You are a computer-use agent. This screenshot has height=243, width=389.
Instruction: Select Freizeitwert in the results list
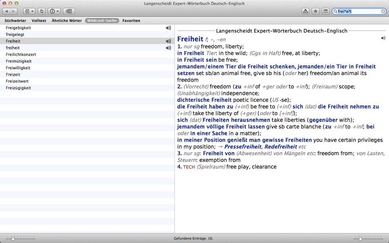[87, 81]
